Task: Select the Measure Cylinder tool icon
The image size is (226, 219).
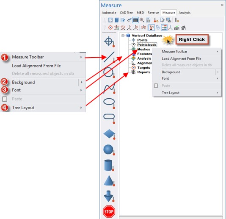Action: tap(109, 165)
